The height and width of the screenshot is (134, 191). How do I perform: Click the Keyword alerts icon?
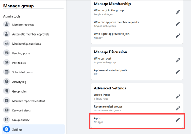[7, 110]
